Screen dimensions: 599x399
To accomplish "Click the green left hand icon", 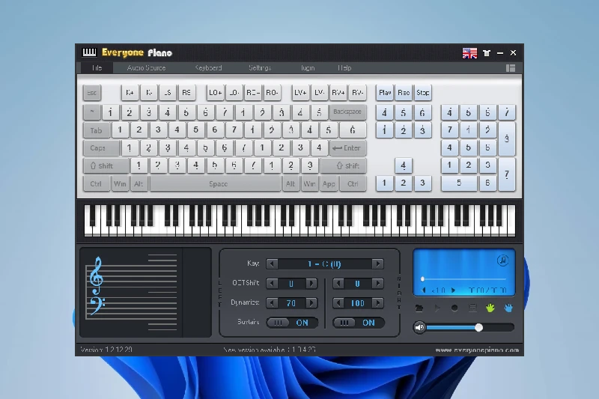I will click(491, 308).
